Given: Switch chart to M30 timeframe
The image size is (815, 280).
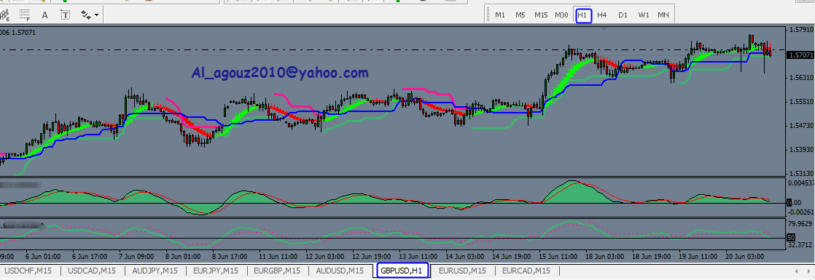Looking at the screenshot, I should point(561,15).
